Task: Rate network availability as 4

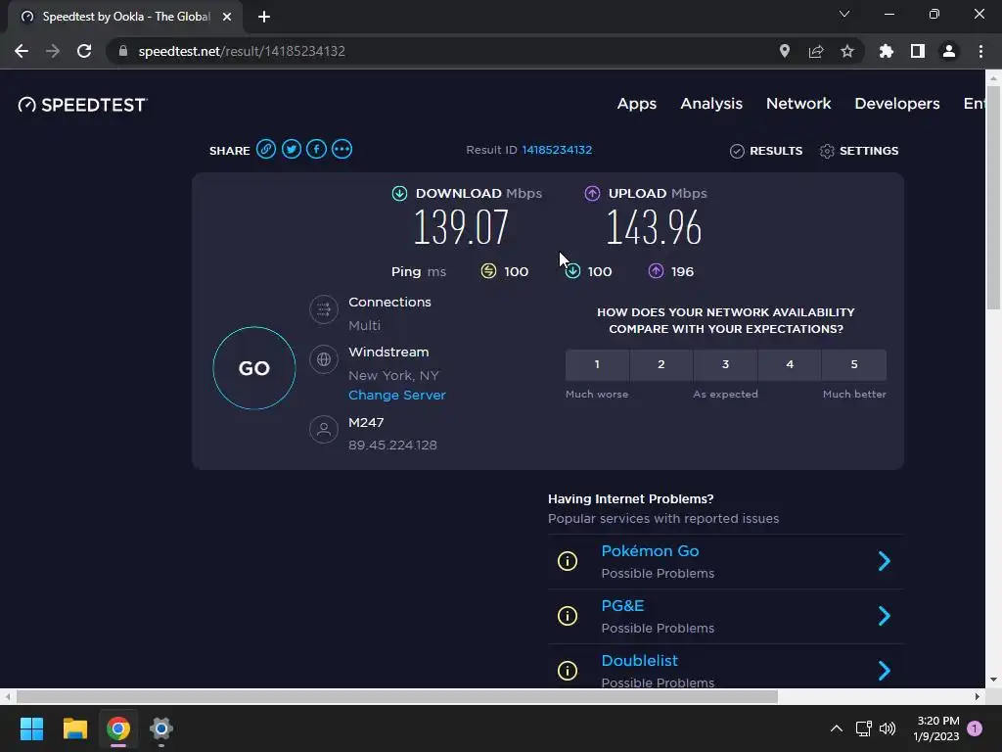Action: 790,364
